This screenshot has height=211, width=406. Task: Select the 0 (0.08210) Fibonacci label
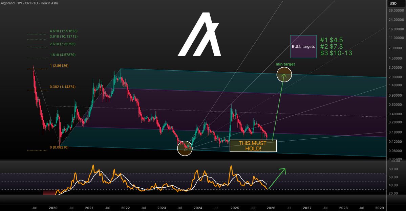point(59,147)
